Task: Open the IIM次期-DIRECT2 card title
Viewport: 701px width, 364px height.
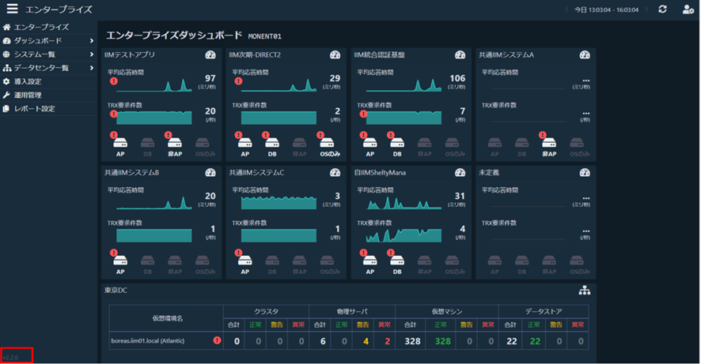Action: (x=255, y=54)
